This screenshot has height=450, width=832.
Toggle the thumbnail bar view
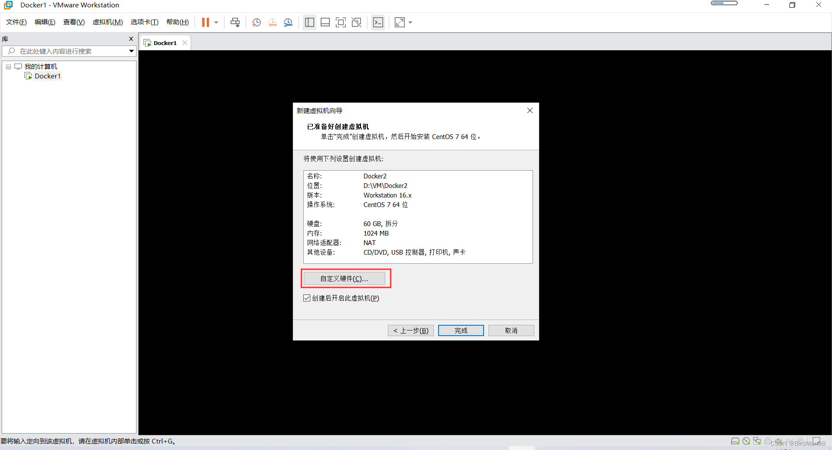[x=325, y=23]
